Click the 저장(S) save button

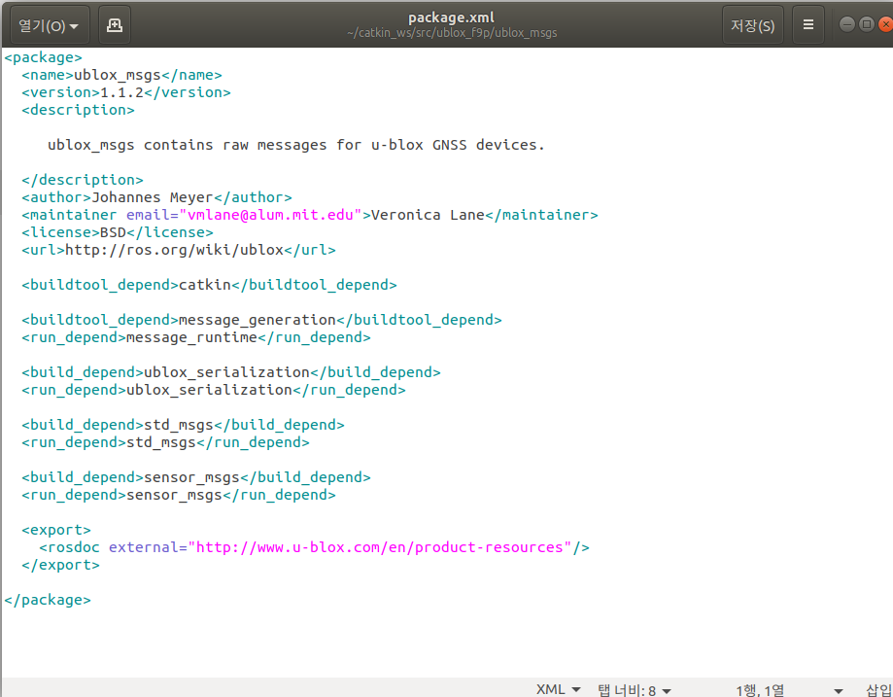(x=752, y=25)
